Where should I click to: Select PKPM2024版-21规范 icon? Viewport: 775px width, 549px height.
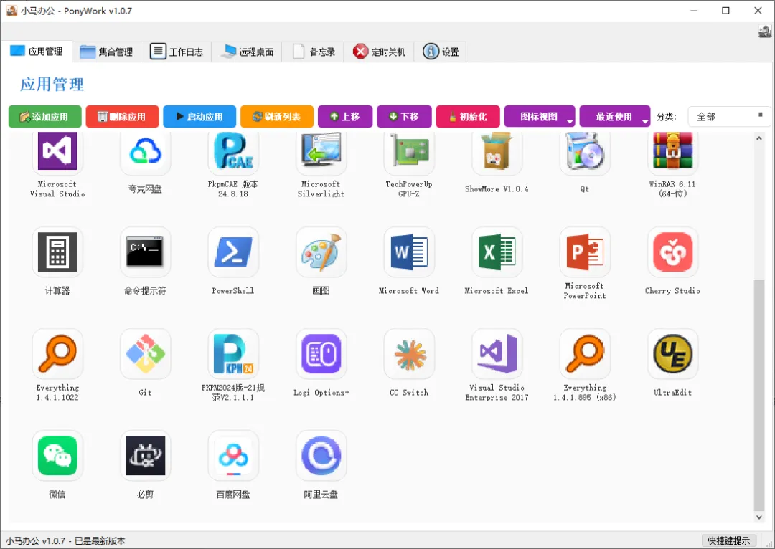click(x=233, y=353)
